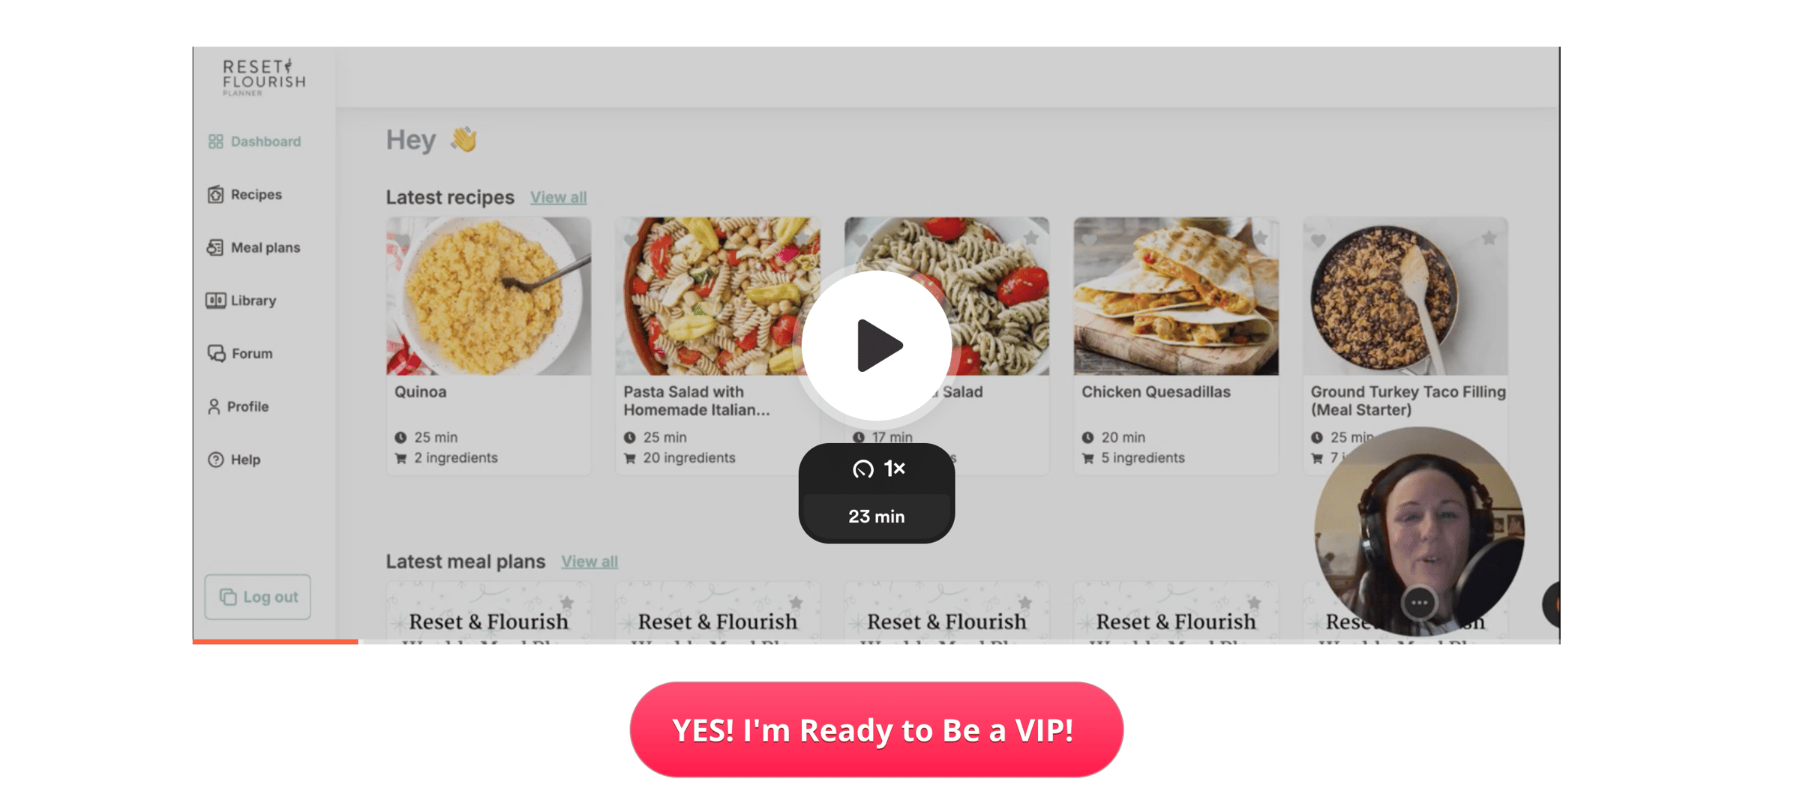Click View all next to Latest meal plans
The width and height of the screenshot is (1800, 806).
(x=589, y=562)
